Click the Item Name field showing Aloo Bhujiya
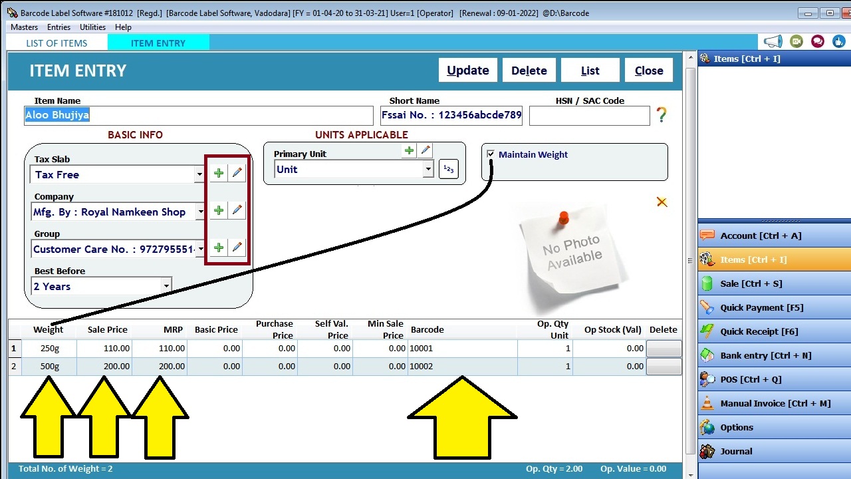 [x=198, y=114]
